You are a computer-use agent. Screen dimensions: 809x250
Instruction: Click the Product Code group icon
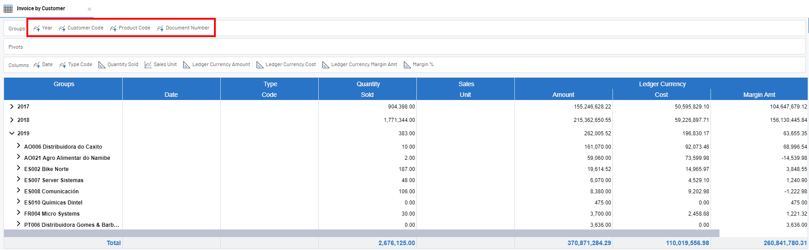point(113,28)
